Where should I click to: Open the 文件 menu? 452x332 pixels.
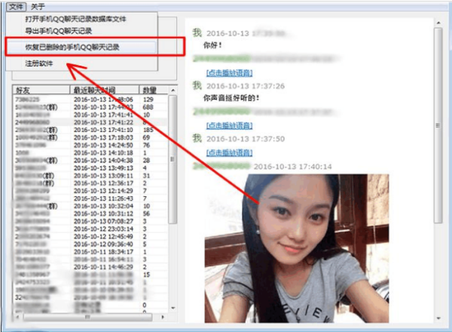tap(17, 6)
